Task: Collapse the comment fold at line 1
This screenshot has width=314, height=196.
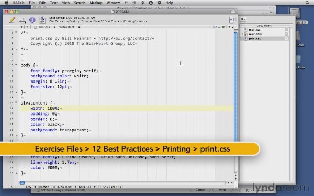Action: [16, 32]
